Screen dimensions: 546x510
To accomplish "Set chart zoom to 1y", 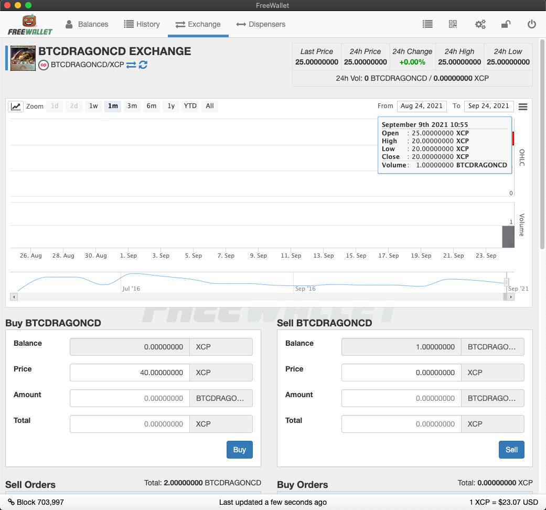I will coord(171,106).
